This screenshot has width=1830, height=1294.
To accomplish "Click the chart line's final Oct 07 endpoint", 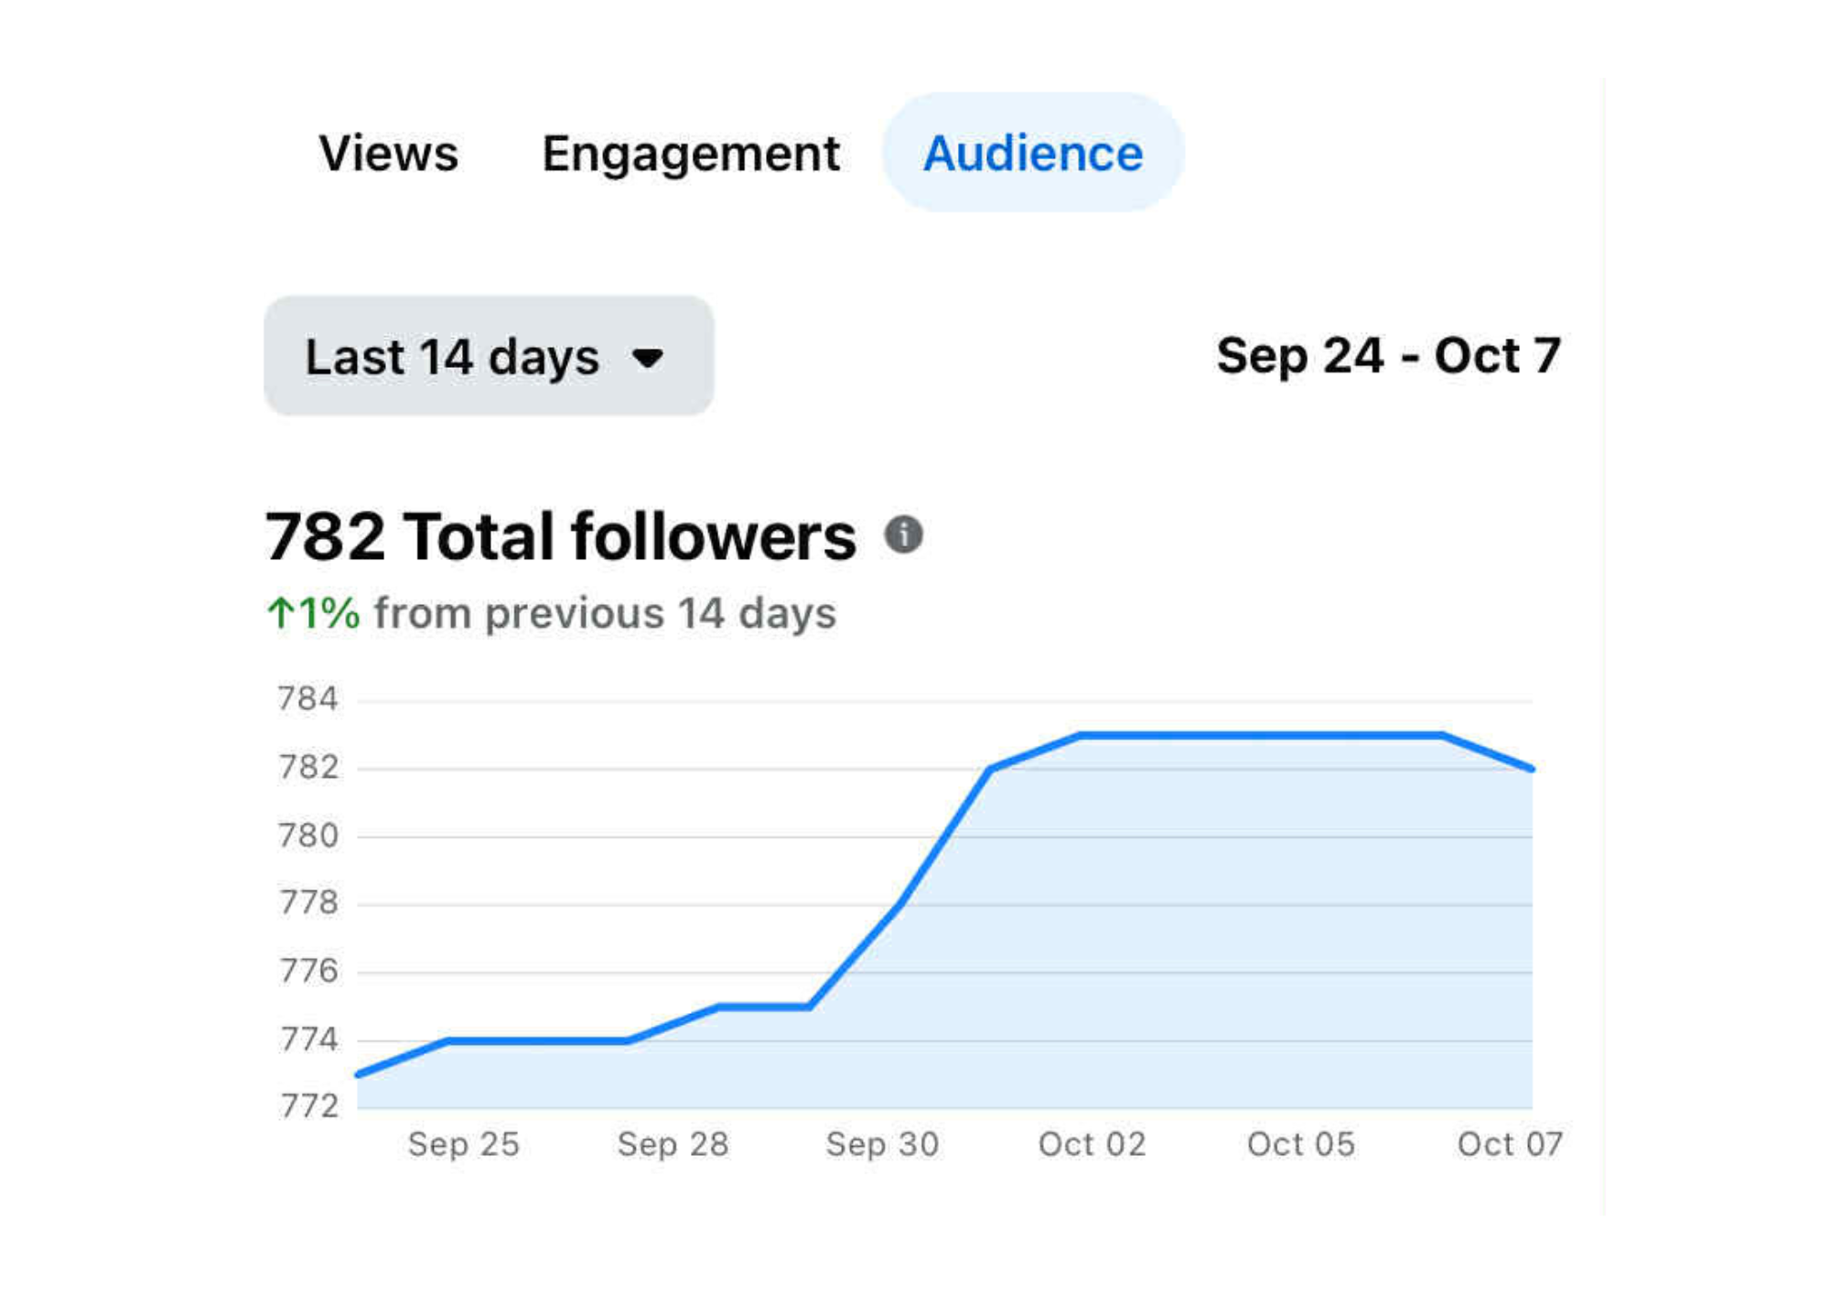I will click(x=1532, y=769).
